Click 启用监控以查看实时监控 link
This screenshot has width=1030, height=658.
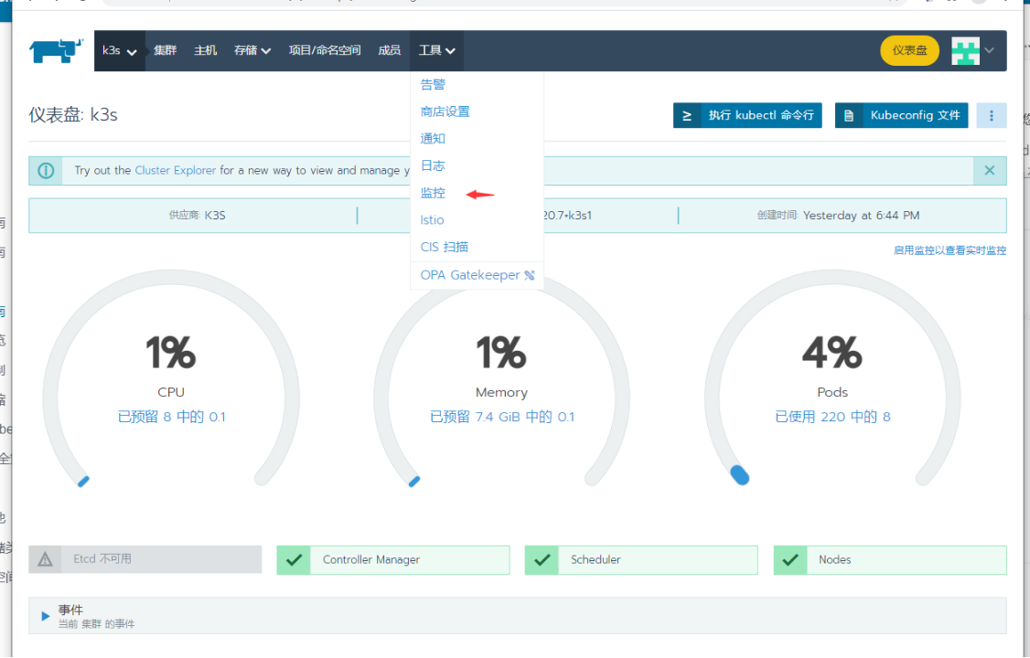950,249
